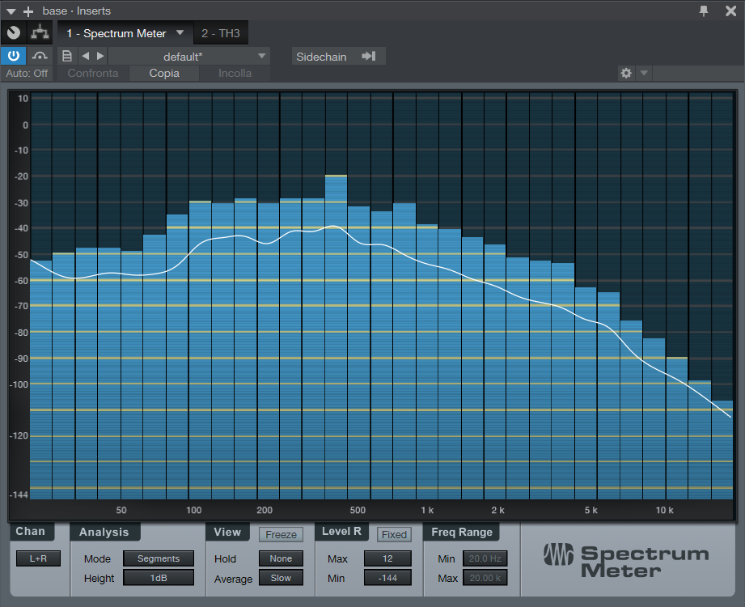Click the knob-shaped icon in the inserts header
This screenshot has height=607, width=745.
[14, 33]
